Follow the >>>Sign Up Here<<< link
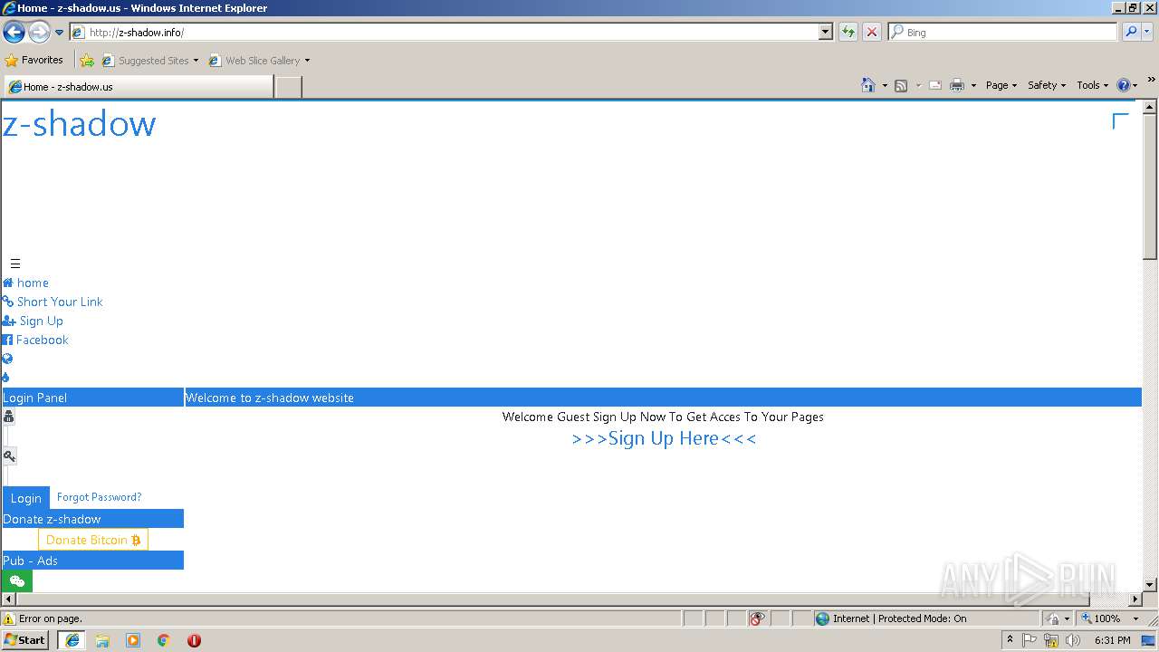 pyautogui.click(x=664, y=438)
